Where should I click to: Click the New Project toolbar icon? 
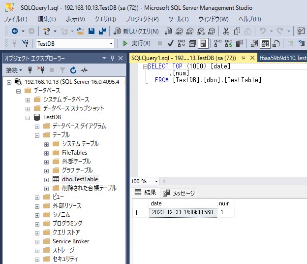pos(46,31)
